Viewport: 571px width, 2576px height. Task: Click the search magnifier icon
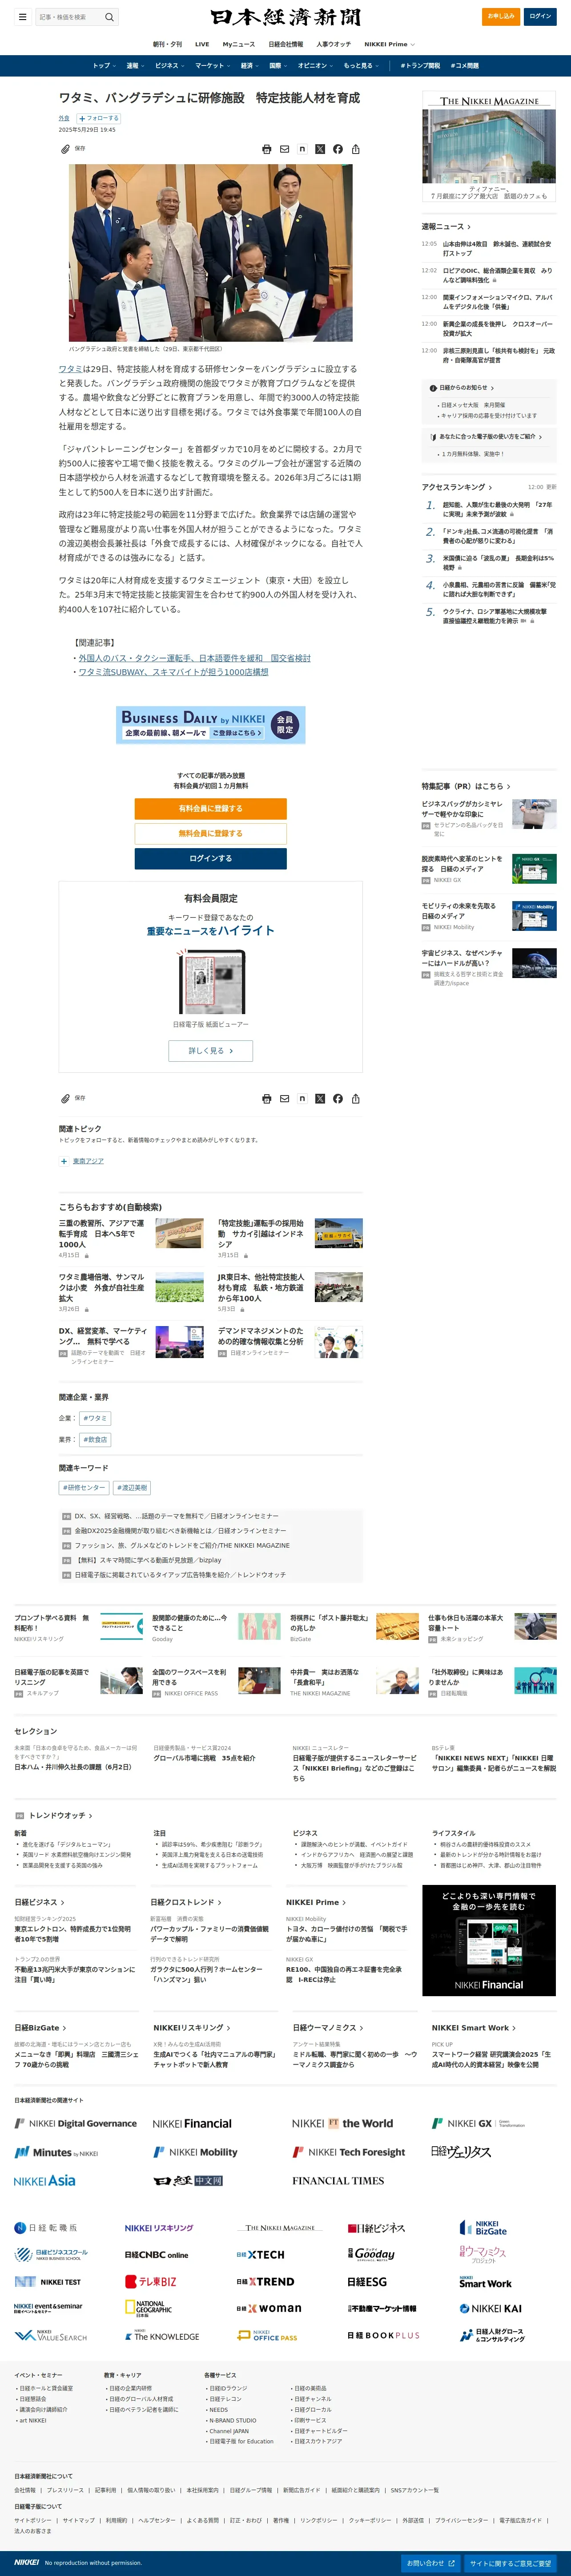109,17
